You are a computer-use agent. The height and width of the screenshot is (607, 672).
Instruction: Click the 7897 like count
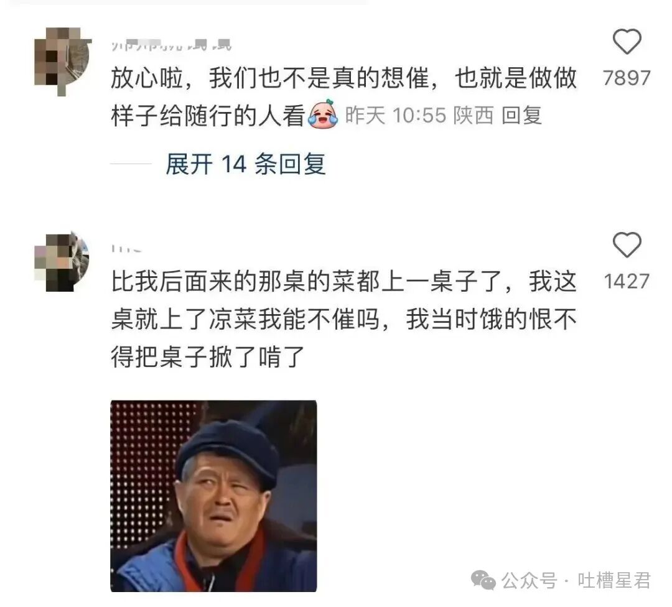click(627, 78)
